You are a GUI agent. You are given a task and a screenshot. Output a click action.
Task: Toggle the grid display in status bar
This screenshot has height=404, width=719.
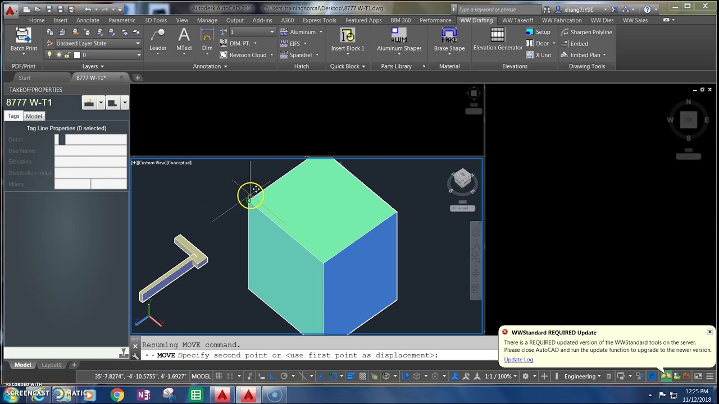(219, 376)
